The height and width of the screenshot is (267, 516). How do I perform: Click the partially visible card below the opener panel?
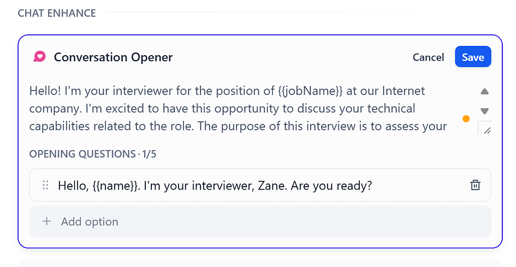coord(260,263)
